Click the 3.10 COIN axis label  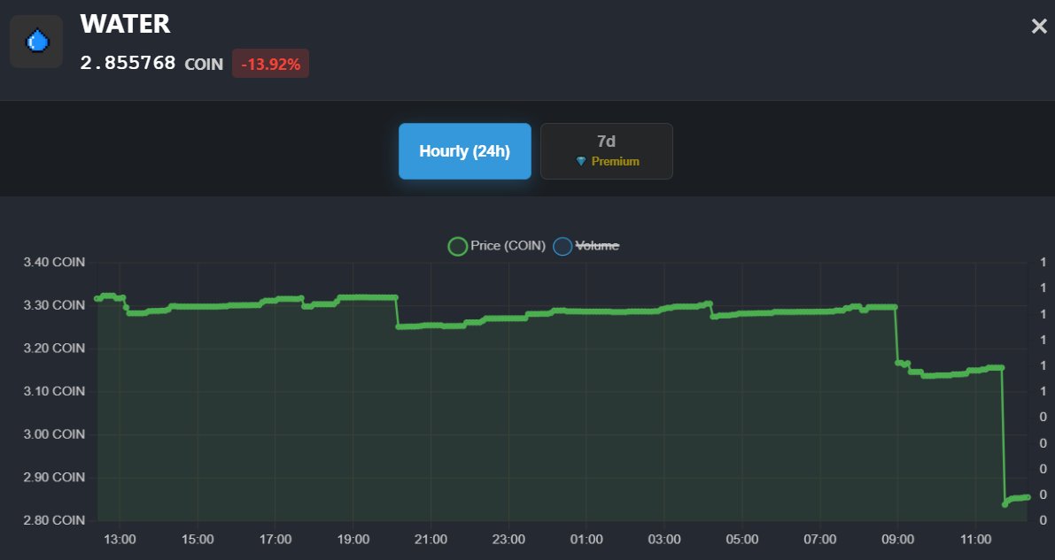55,391
